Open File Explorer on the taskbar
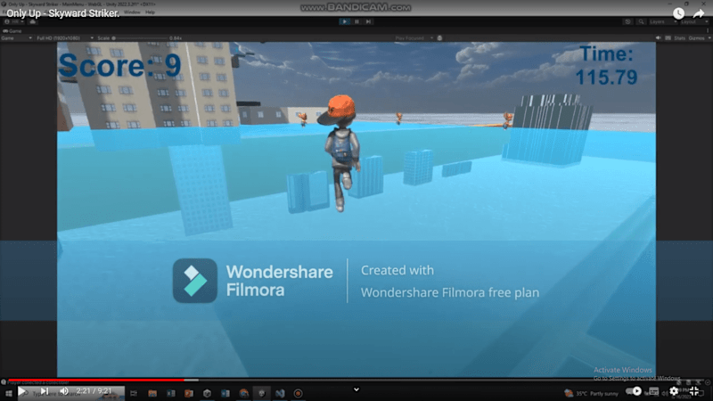This screenshot has height=401, width=713. [x=152, y=393]
